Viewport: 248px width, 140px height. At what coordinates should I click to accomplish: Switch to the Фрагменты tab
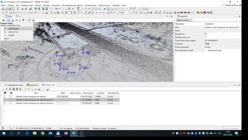click(33, 85)
